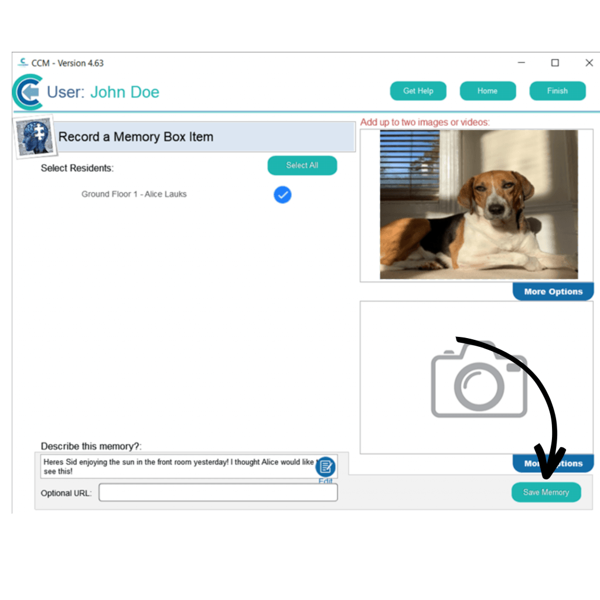Image resolution: width=600 pixels, height=600 pixels.
Task: Click the Edit note icon
Action: [x=325, y=467]
